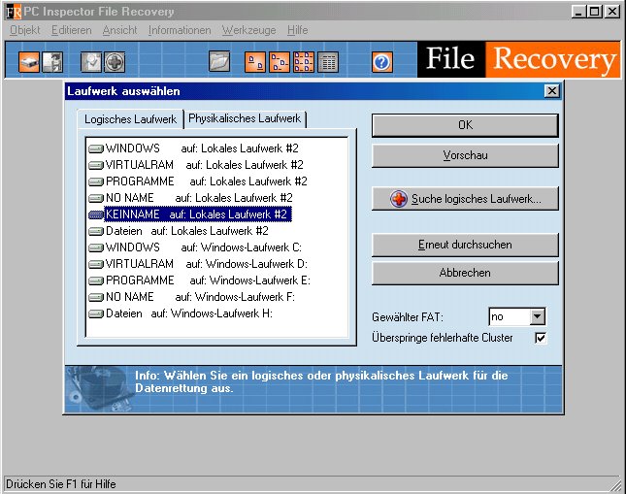The width and height of the screenshot is (626, 494).
Task: Cancel with the Abbrechen button
Action: [x=465, y=273]
